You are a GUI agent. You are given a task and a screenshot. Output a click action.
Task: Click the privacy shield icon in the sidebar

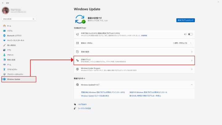4,74
